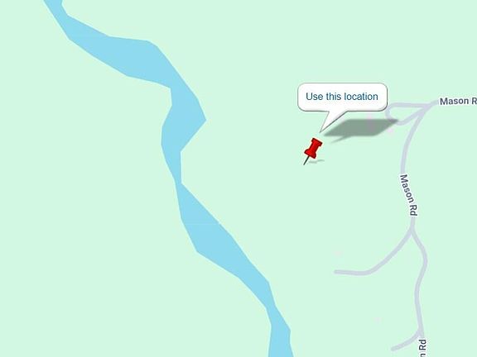
Task: Click the gray shadow of the location bubble
Action: (360, 127)
